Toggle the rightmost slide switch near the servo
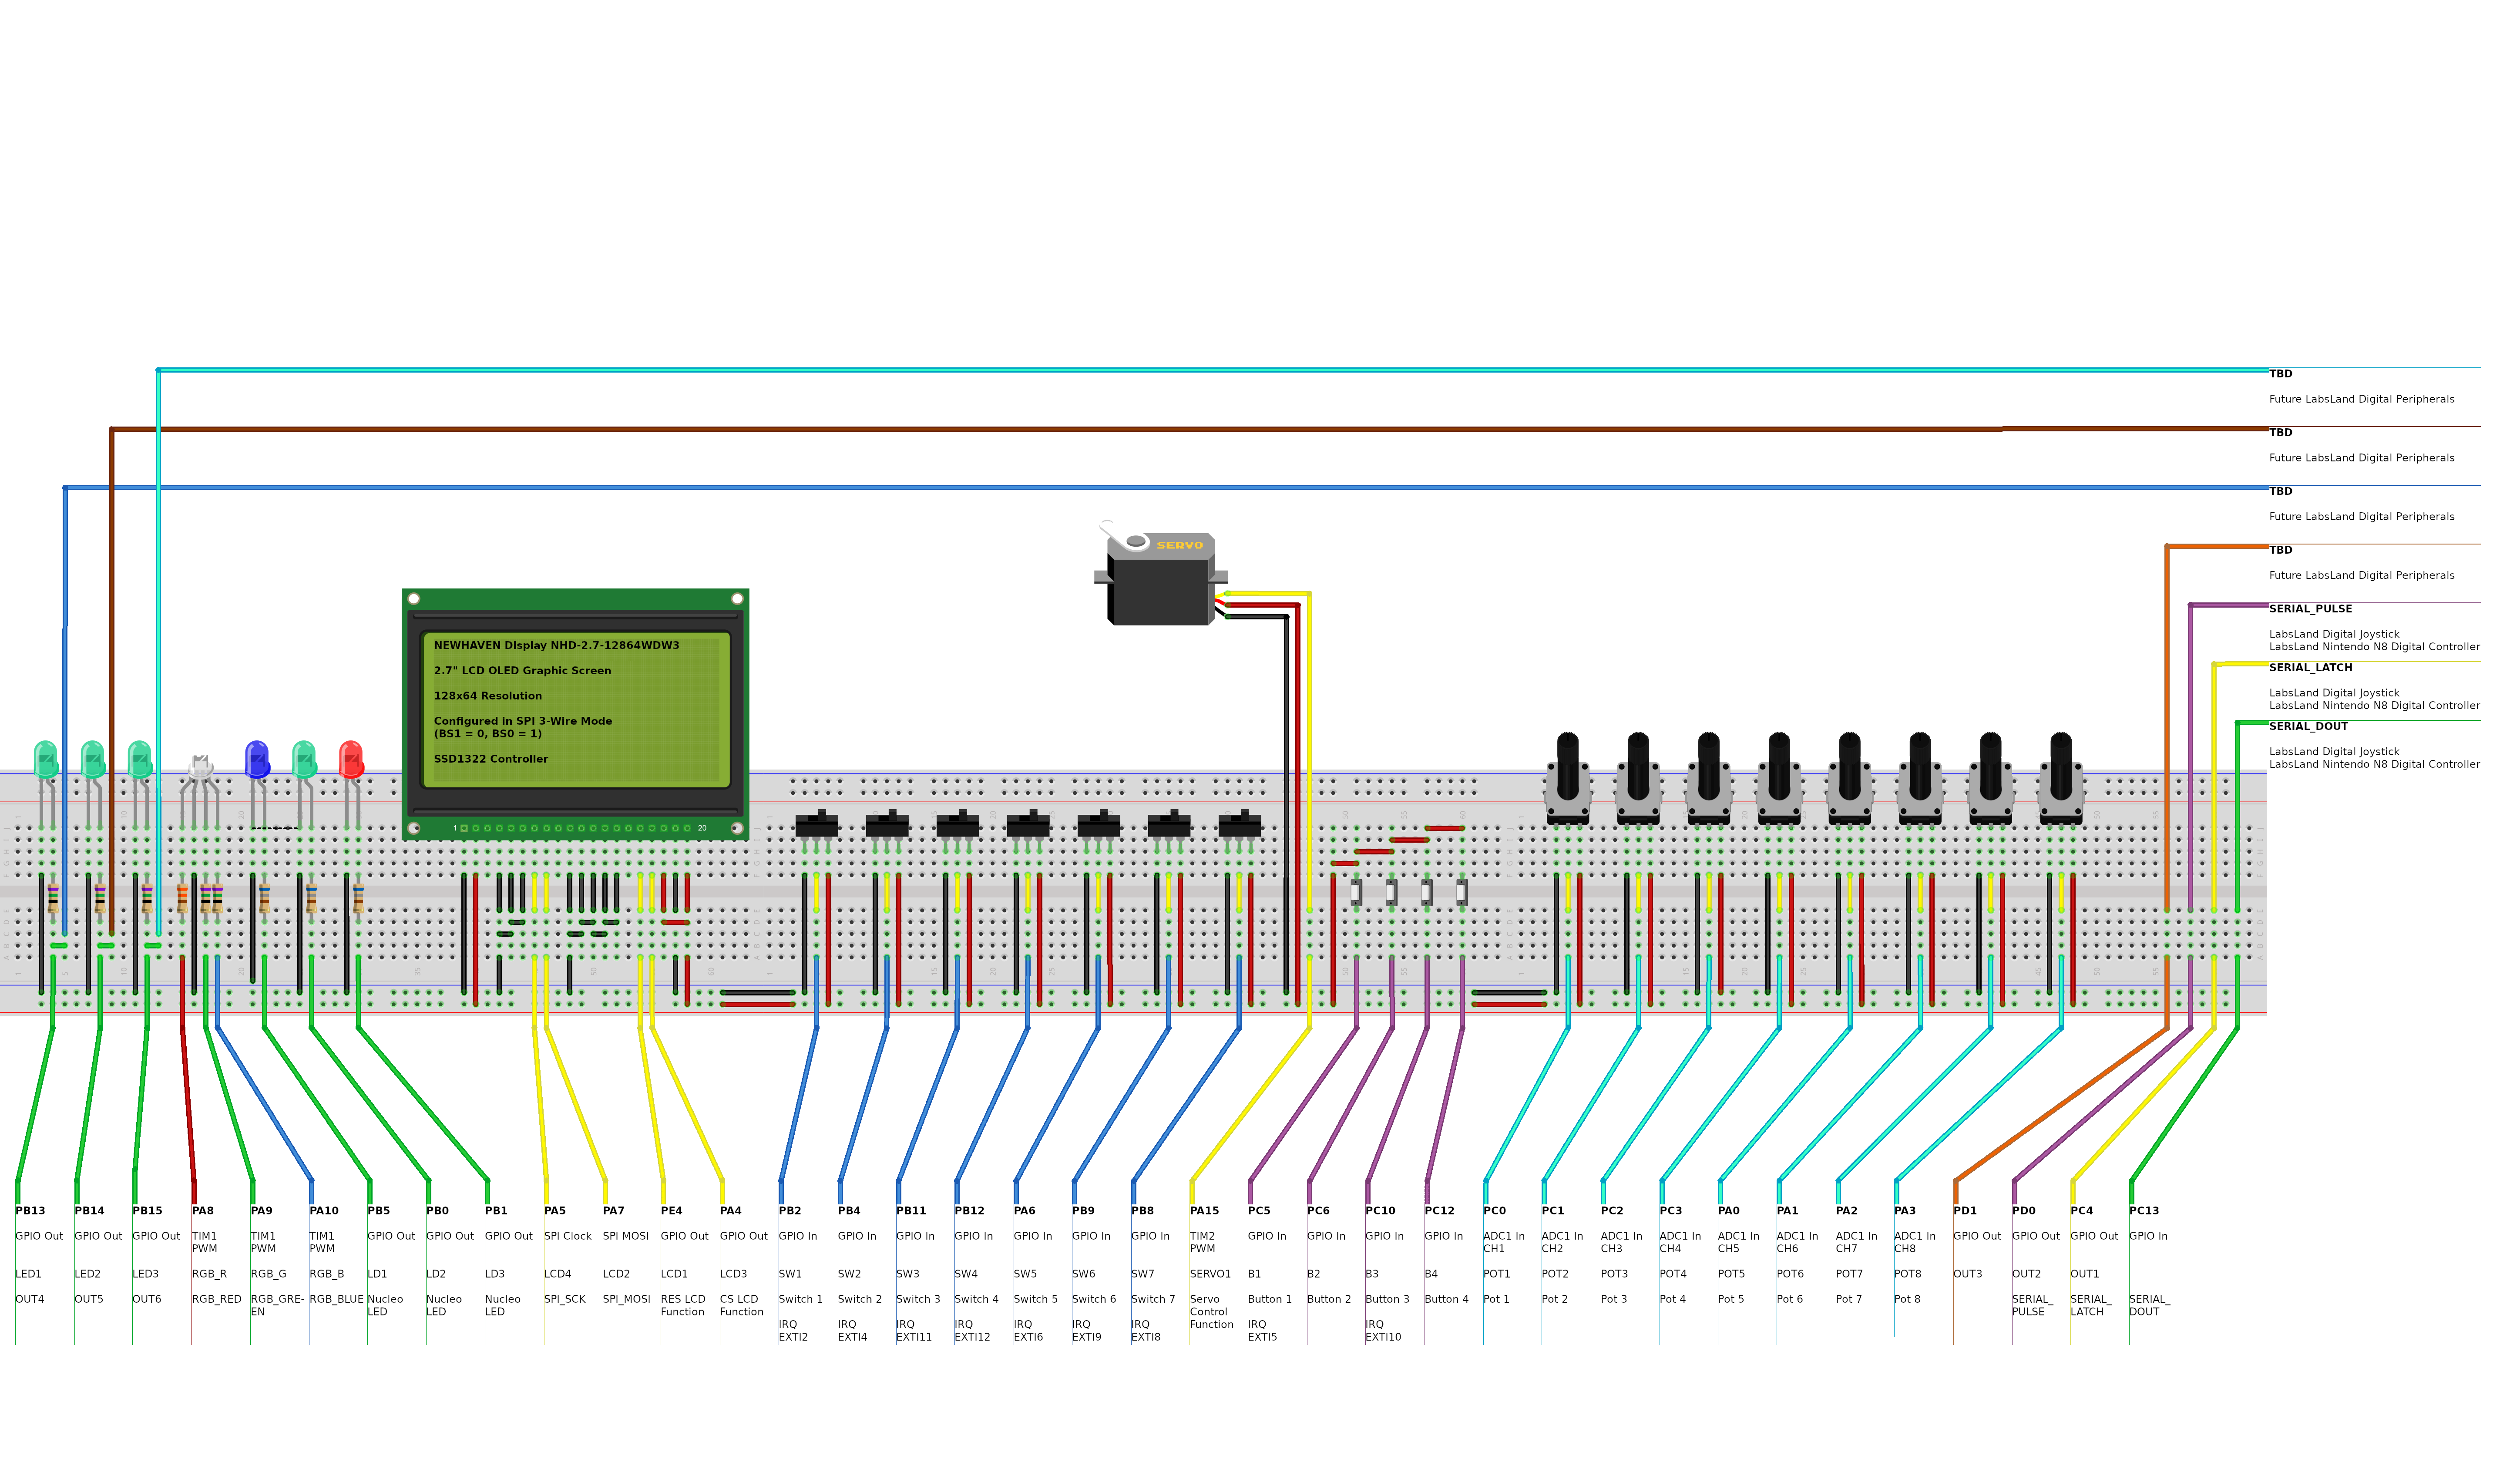Viewport: 2520px width, 1469px height. (1239, 825)
